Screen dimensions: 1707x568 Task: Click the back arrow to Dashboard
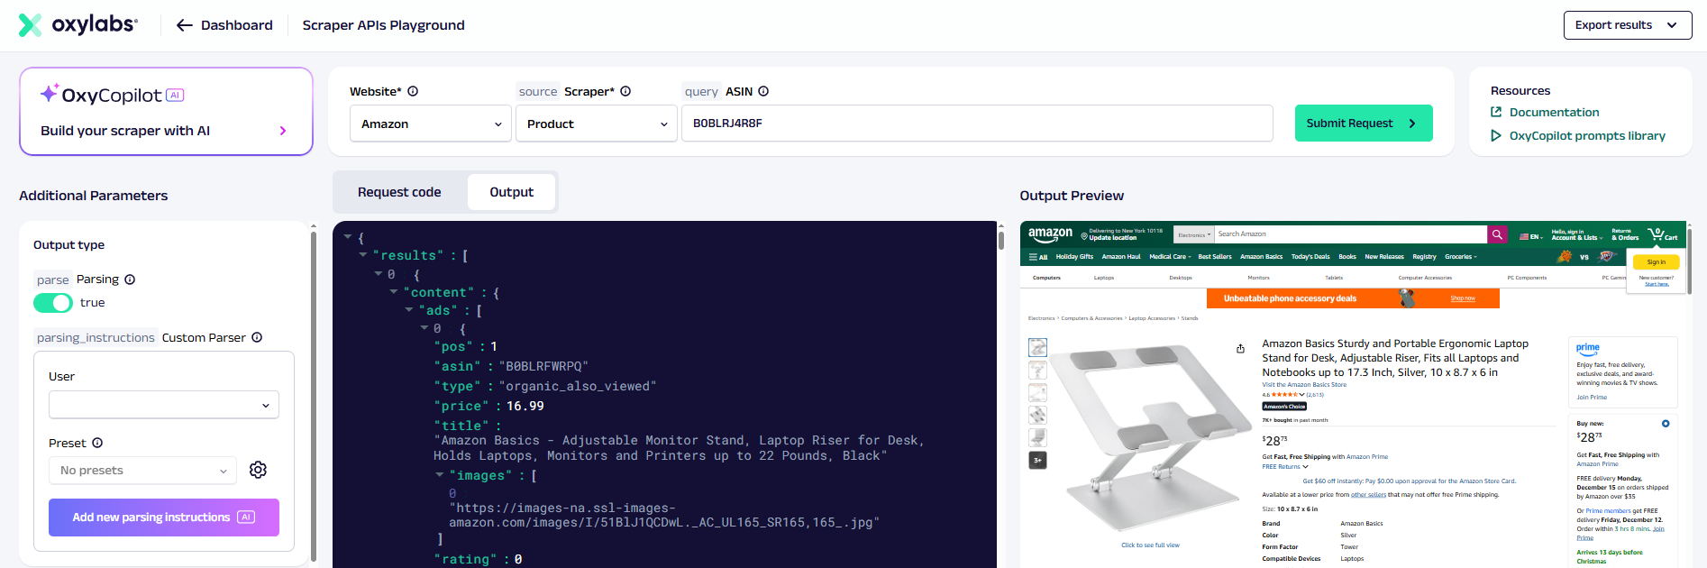click(x=185, y=25)
